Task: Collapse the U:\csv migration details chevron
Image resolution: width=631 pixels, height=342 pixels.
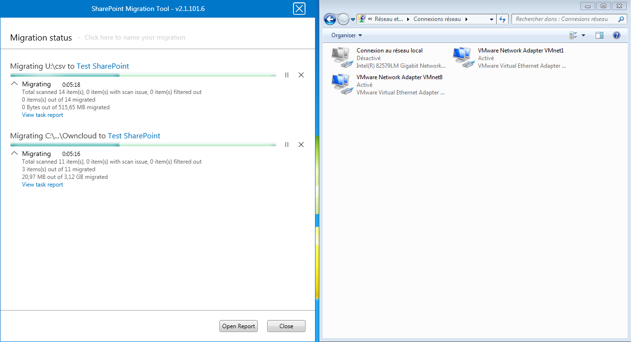Action: 14,84
